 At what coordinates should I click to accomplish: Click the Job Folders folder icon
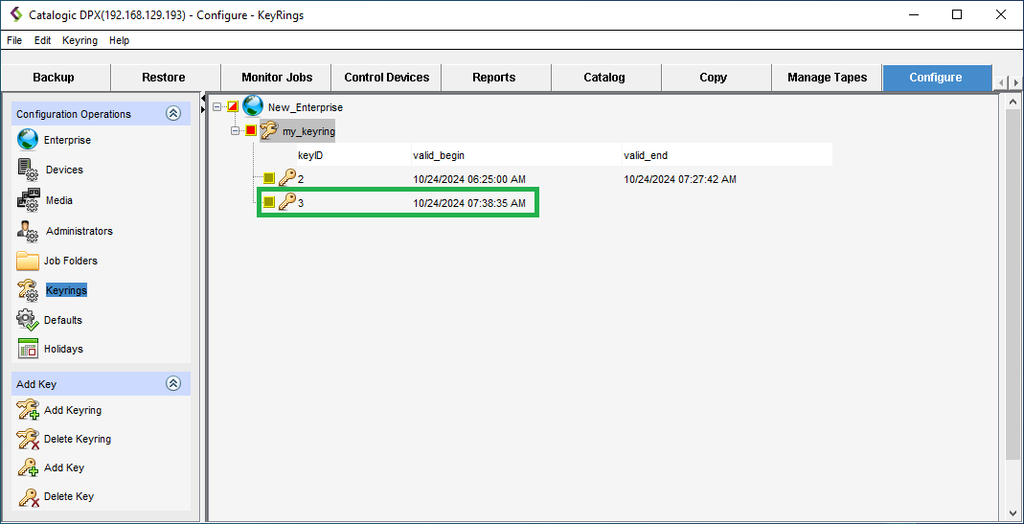28,261
